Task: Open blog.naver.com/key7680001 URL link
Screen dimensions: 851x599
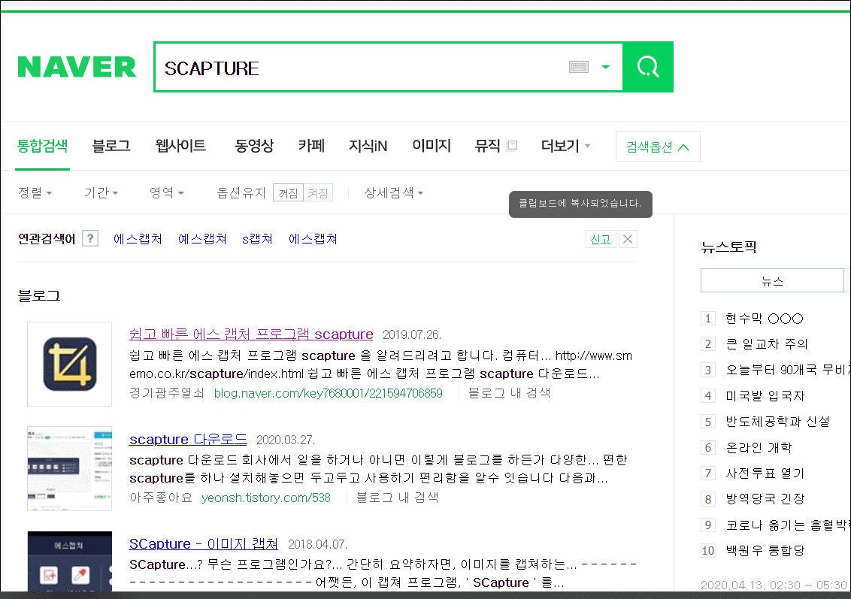Action: [x=329, y=393]
